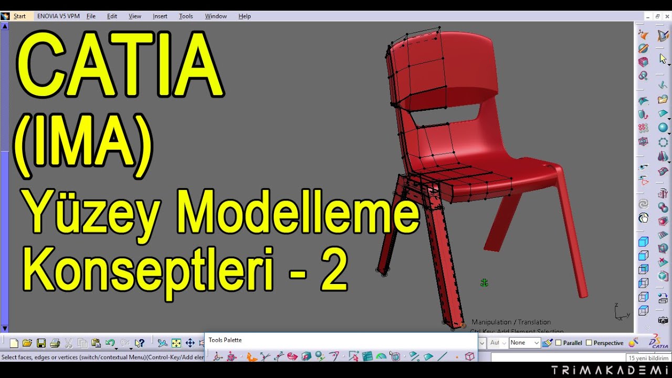Open the Start menu
This screenshot has height=378, width=672.
click(x=19, y=16)
